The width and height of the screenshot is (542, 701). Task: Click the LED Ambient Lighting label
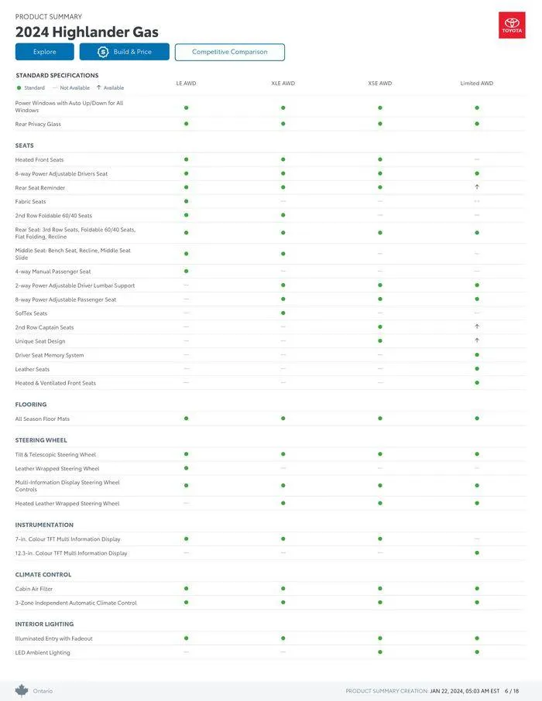click(43, 652)
